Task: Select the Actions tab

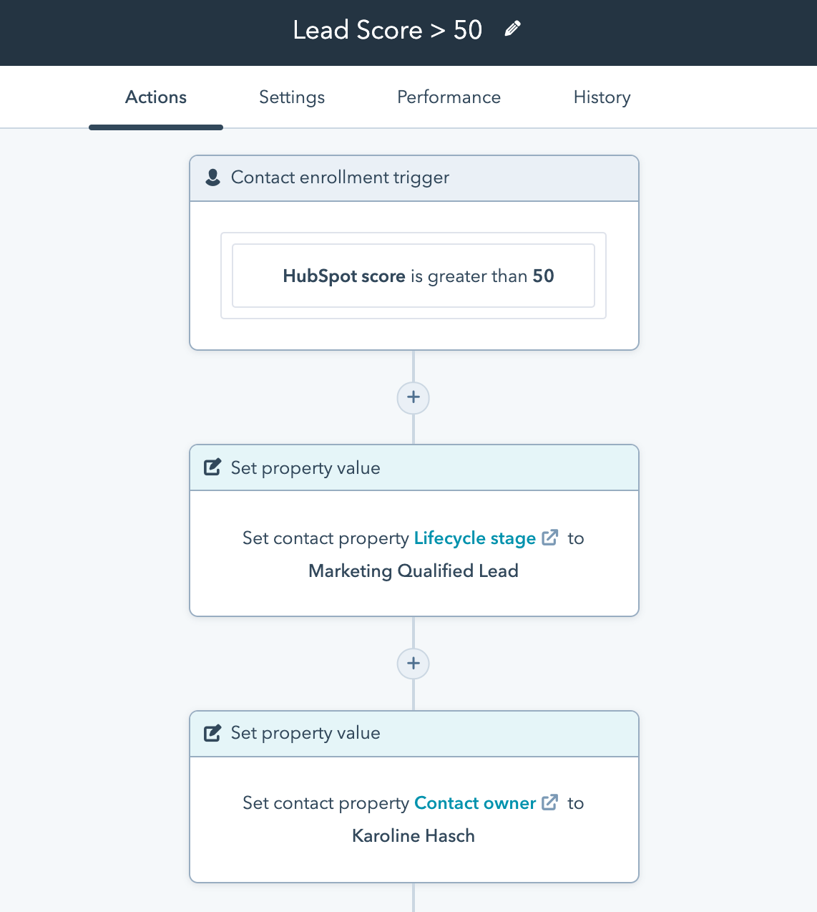Action: (x=156, y=97)
